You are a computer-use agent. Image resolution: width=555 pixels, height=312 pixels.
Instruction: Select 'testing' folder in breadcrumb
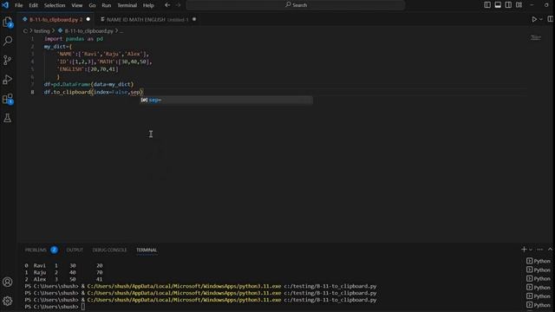[x=42, y=31]
